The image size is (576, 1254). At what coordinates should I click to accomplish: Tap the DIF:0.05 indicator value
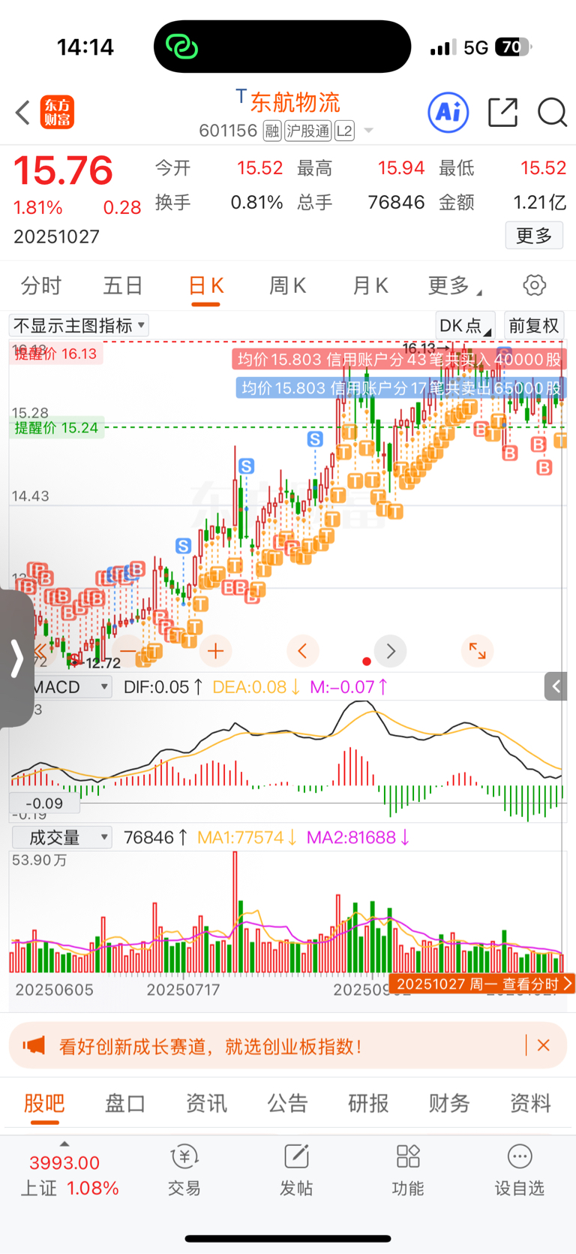(x=163, y=687)
